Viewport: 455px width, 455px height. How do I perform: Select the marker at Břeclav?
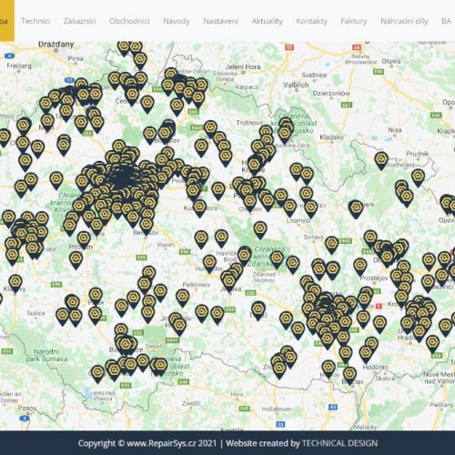tap(349, 375)
